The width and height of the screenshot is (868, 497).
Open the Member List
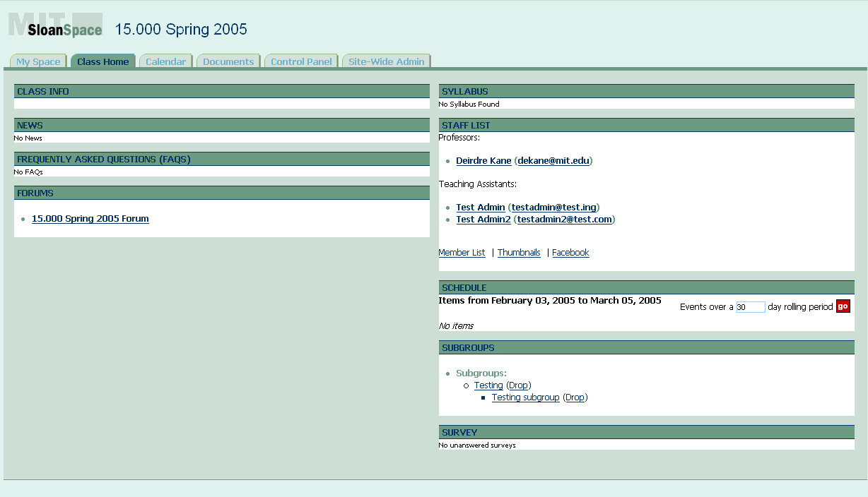[462, 252]
